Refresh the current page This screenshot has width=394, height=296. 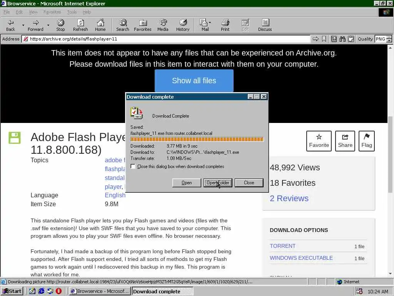80,25
